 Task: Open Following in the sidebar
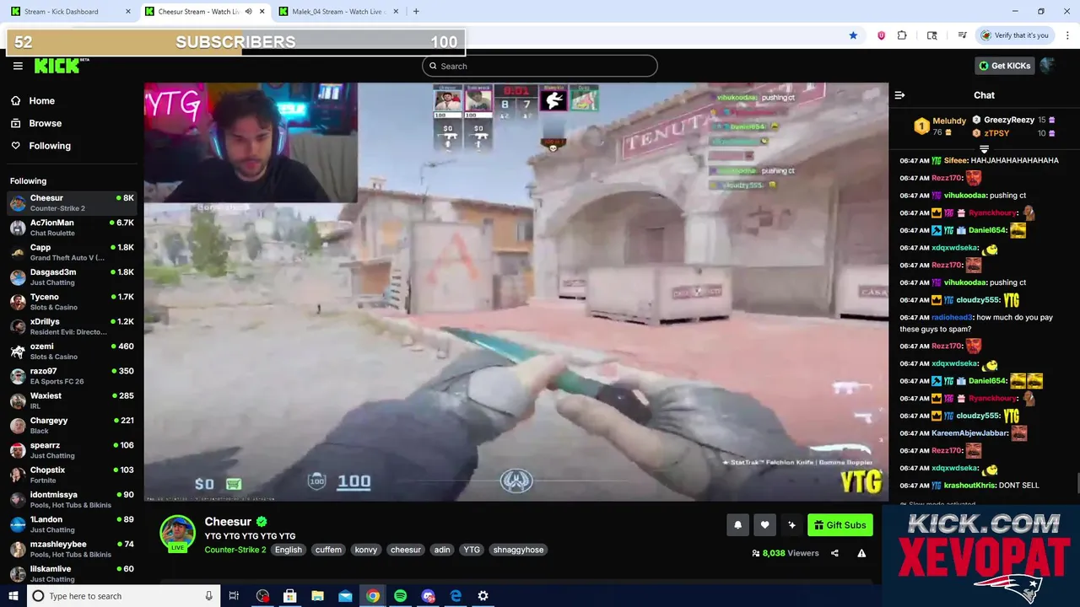click(x=50, y=146)
